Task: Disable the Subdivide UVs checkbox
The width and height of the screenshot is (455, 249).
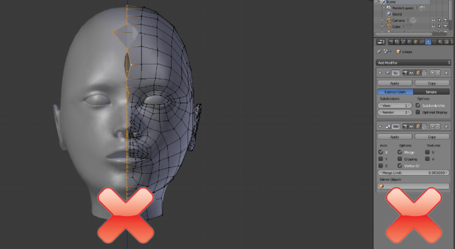Action: pyautogui.click(x=418, y=105)
